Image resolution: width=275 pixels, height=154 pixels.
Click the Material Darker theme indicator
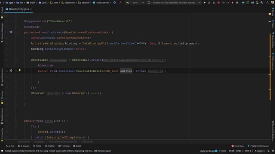click(x=209, y=151)
